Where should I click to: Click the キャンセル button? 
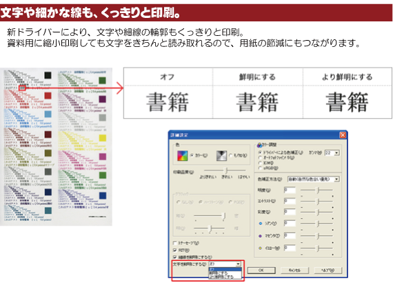click(295, 271)
